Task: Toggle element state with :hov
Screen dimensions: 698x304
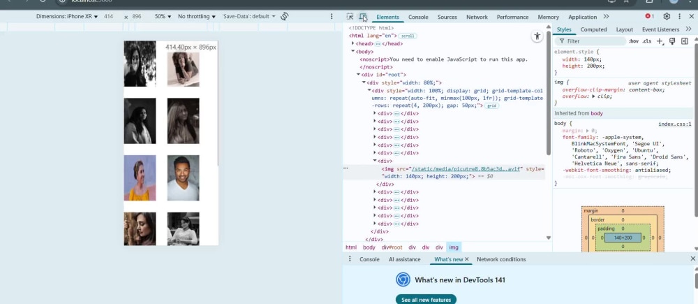Action: 634,41
